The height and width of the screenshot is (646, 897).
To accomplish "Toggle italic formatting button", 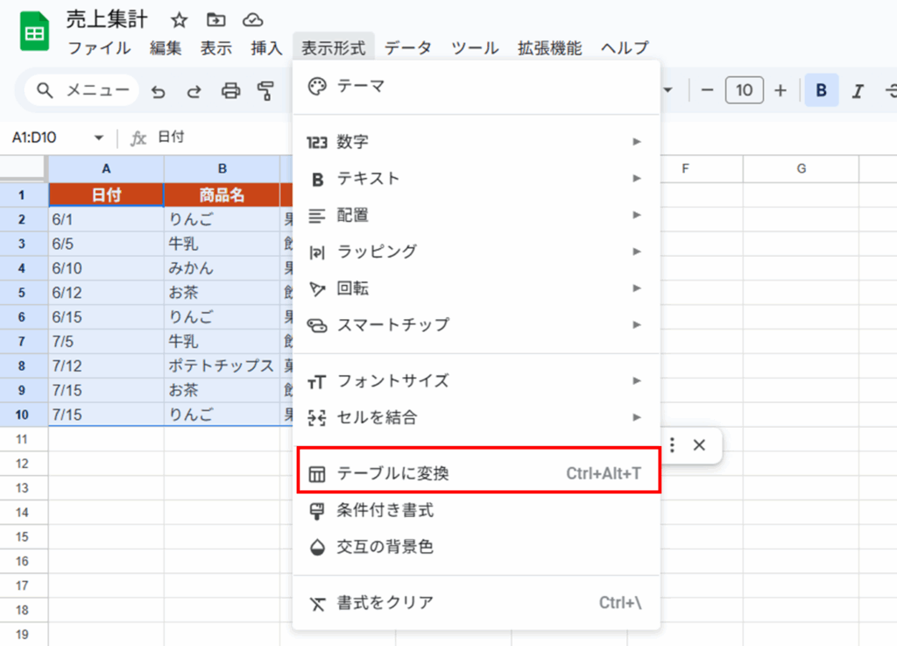I will click(x=858, y=90).
